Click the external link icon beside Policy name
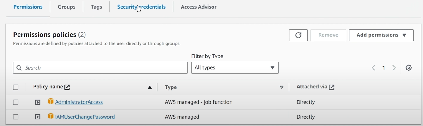The image size is (423, 126). [x=67, y=87]
